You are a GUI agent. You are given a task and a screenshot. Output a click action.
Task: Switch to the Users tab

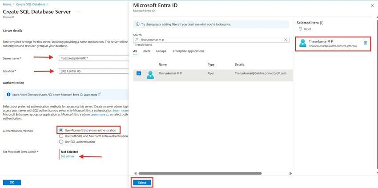pos(146,51)
